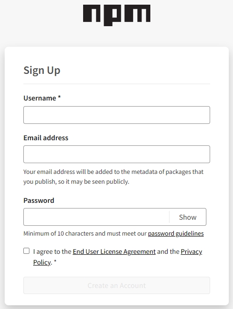Click the Create an Account button
This screenshot has width=233, height=309.
pos(117,285)
